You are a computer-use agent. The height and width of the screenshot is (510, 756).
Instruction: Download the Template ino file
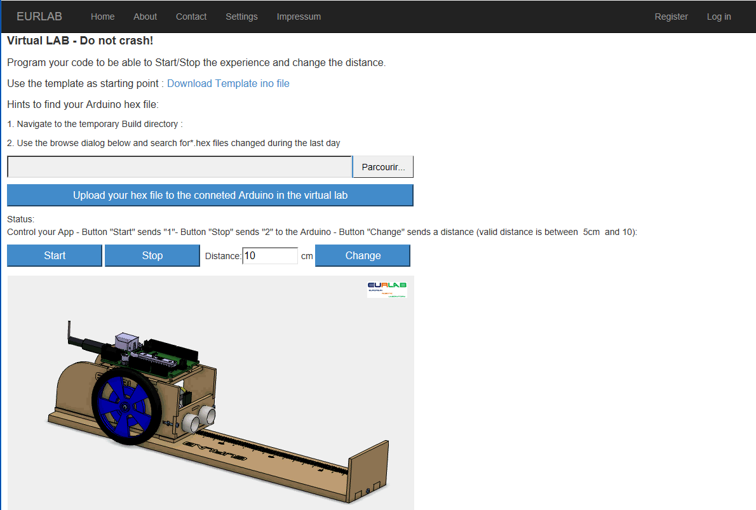(228, 83)
